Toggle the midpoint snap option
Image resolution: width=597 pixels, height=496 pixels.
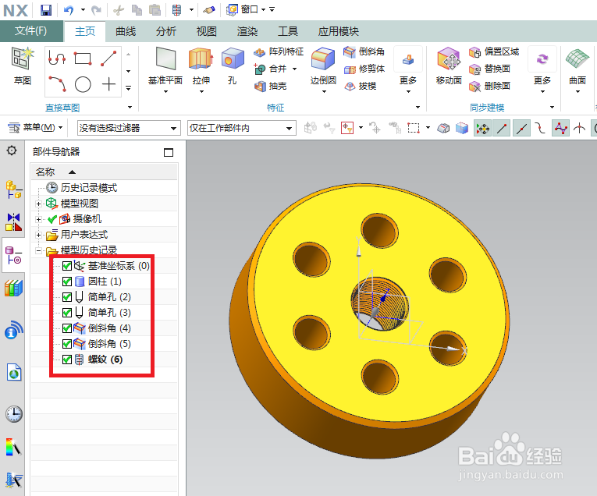(521, 128)
